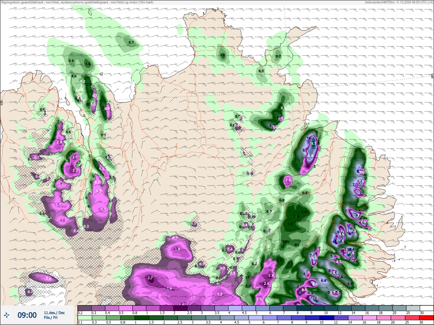
Task: Click the 'Fös./ Fri' weekday text
Action: [51, 318]
